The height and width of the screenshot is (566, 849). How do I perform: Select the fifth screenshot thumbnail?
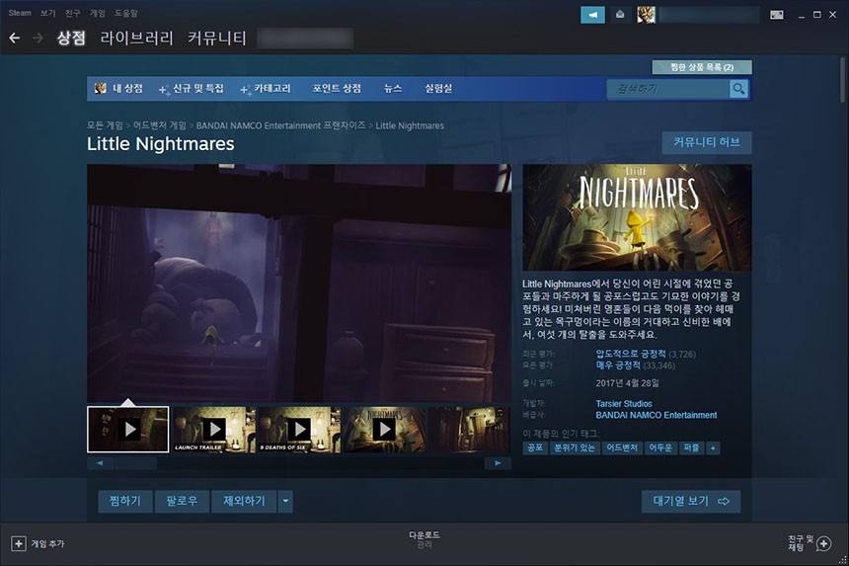pyautogui.click(x=470, y=430)
